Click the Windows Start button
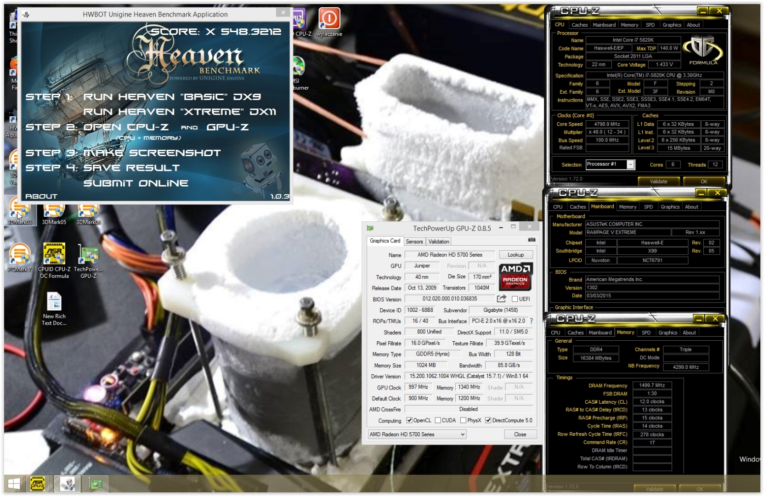The width and height of the screenshot is (764, 496). coord(14,484)
